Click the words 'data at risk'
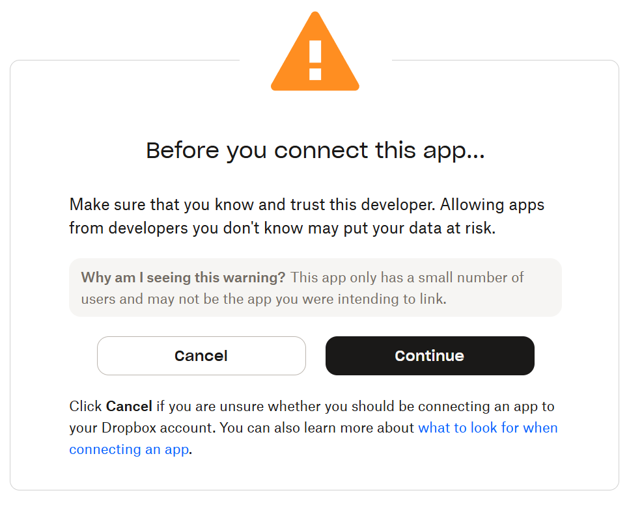 pyautogui.click(x=452, y=228)
